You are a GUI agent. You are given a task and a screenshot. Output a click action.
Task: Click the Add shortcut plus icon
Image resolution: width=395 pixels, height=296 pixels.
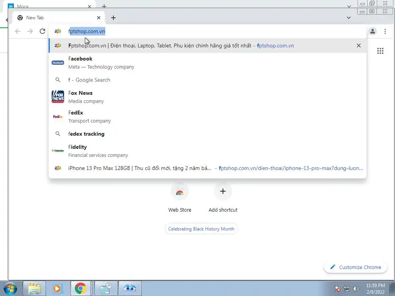223,192
